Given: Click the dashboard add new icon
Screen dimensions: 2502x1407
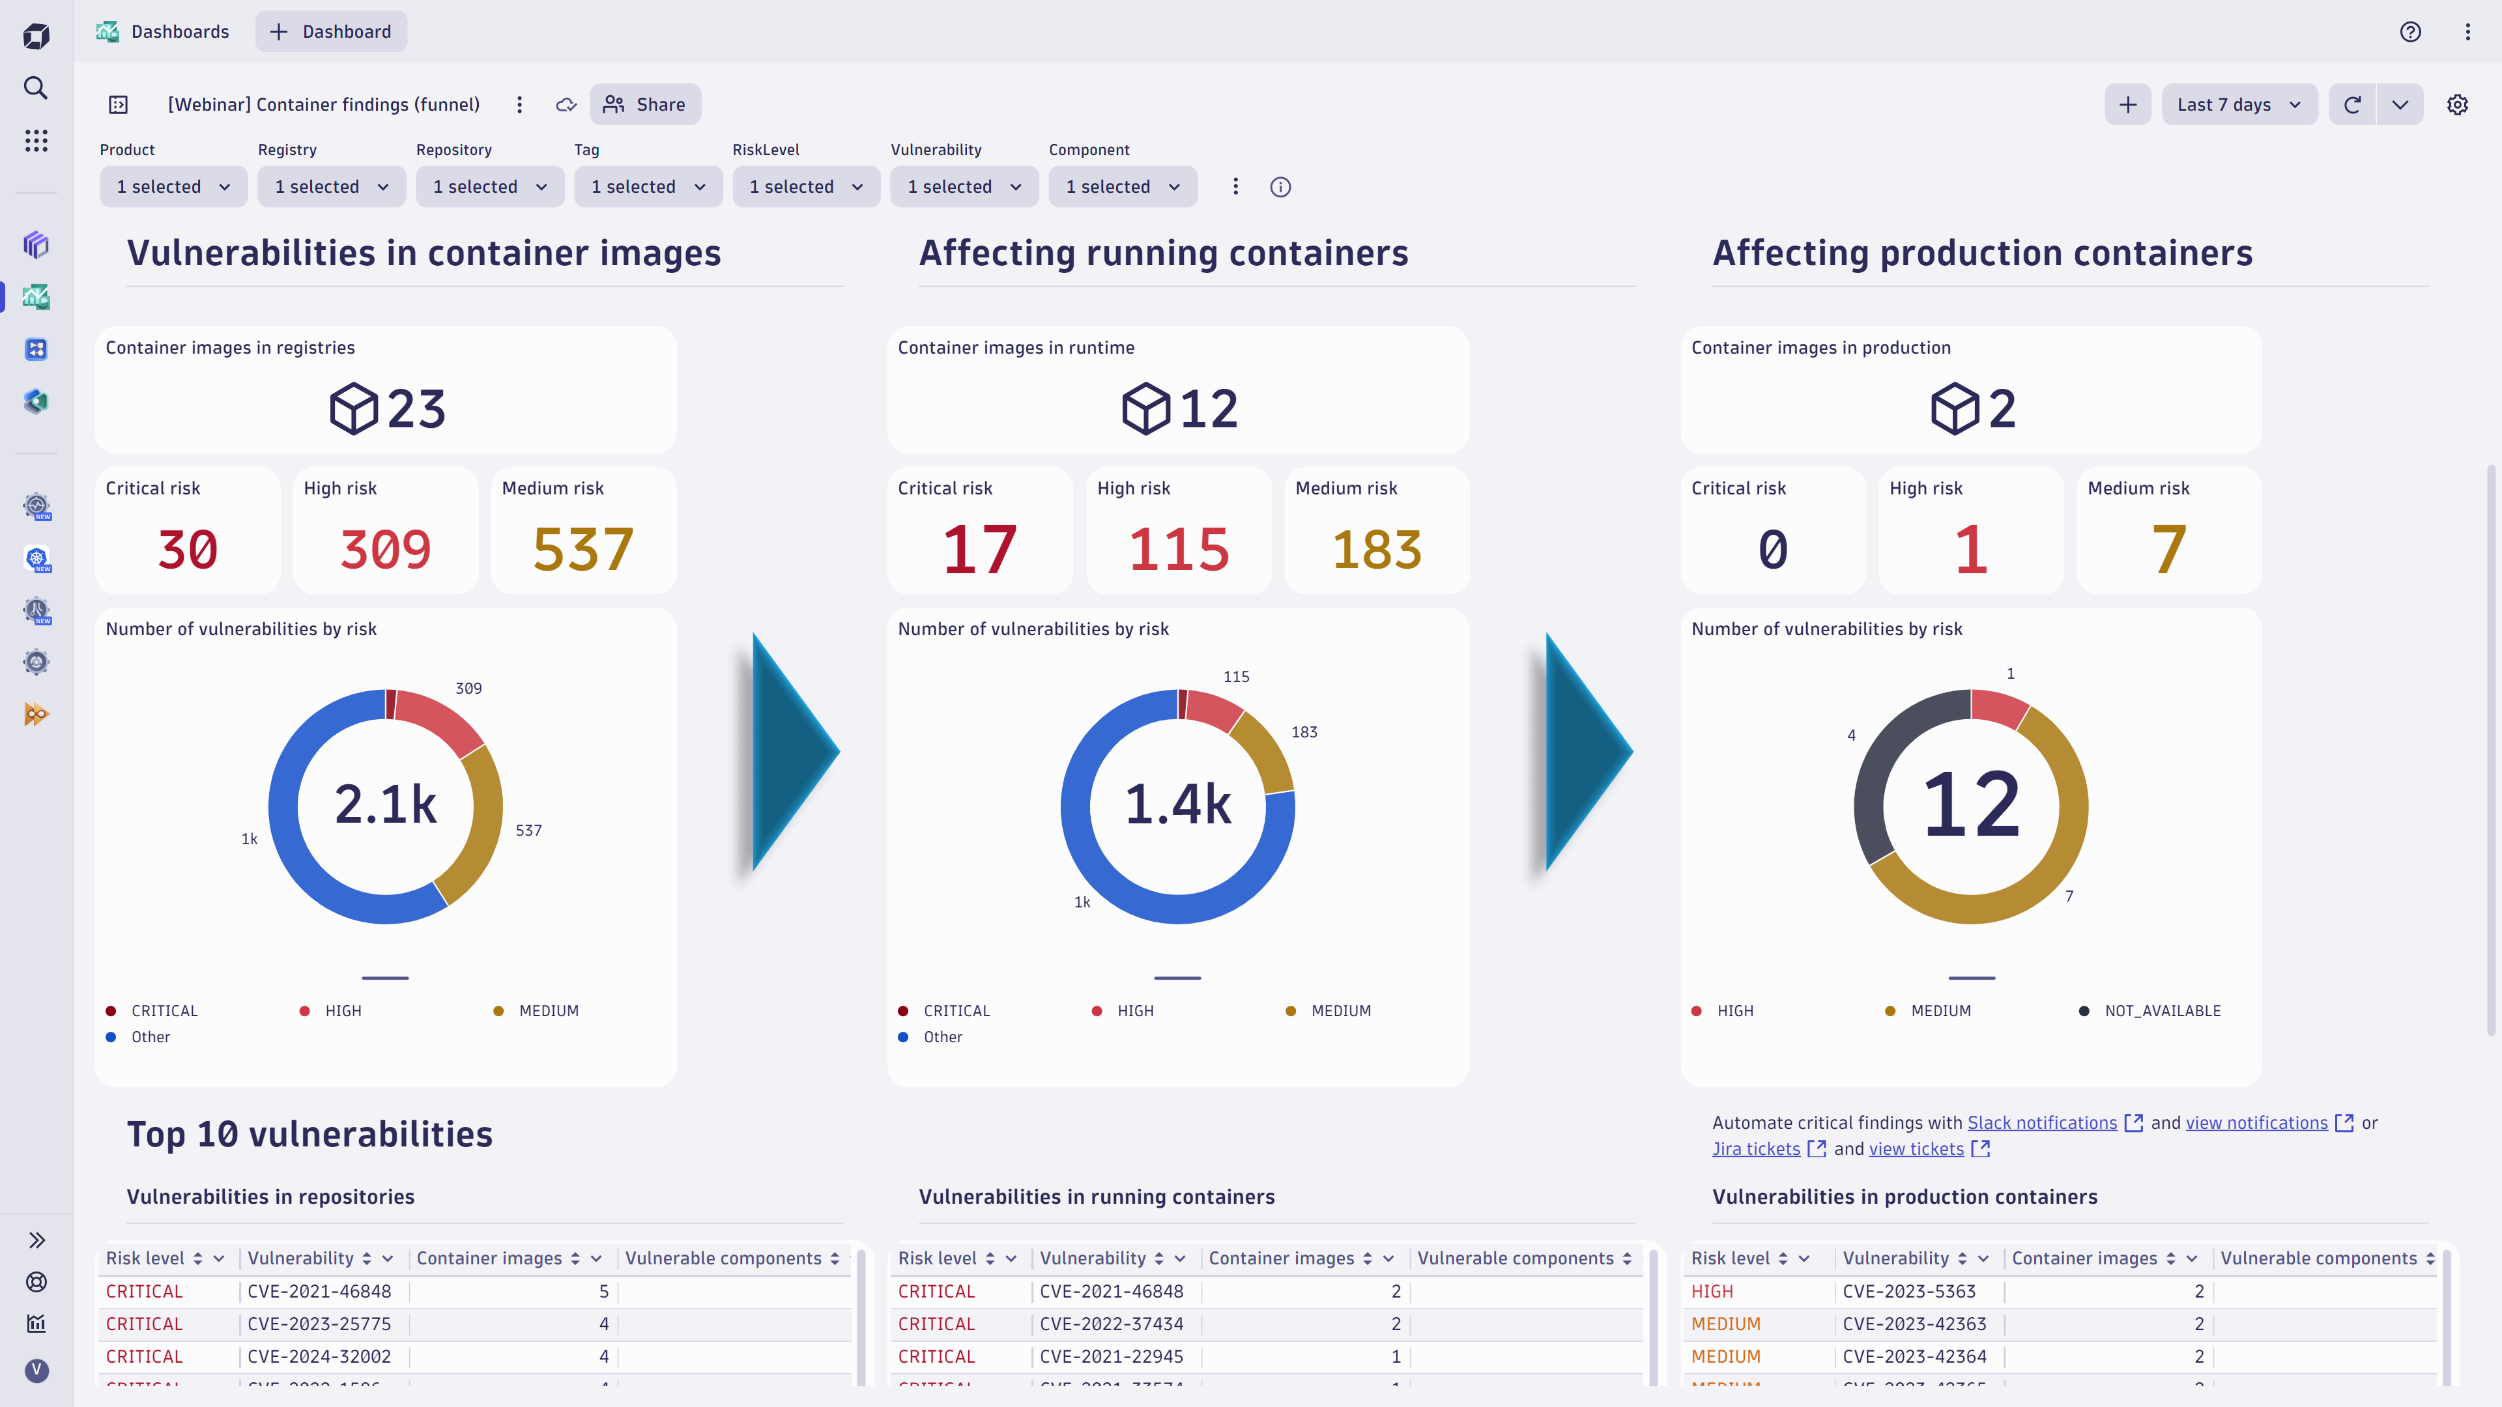Looking at the screenshot, I should tap(2127, 105).
